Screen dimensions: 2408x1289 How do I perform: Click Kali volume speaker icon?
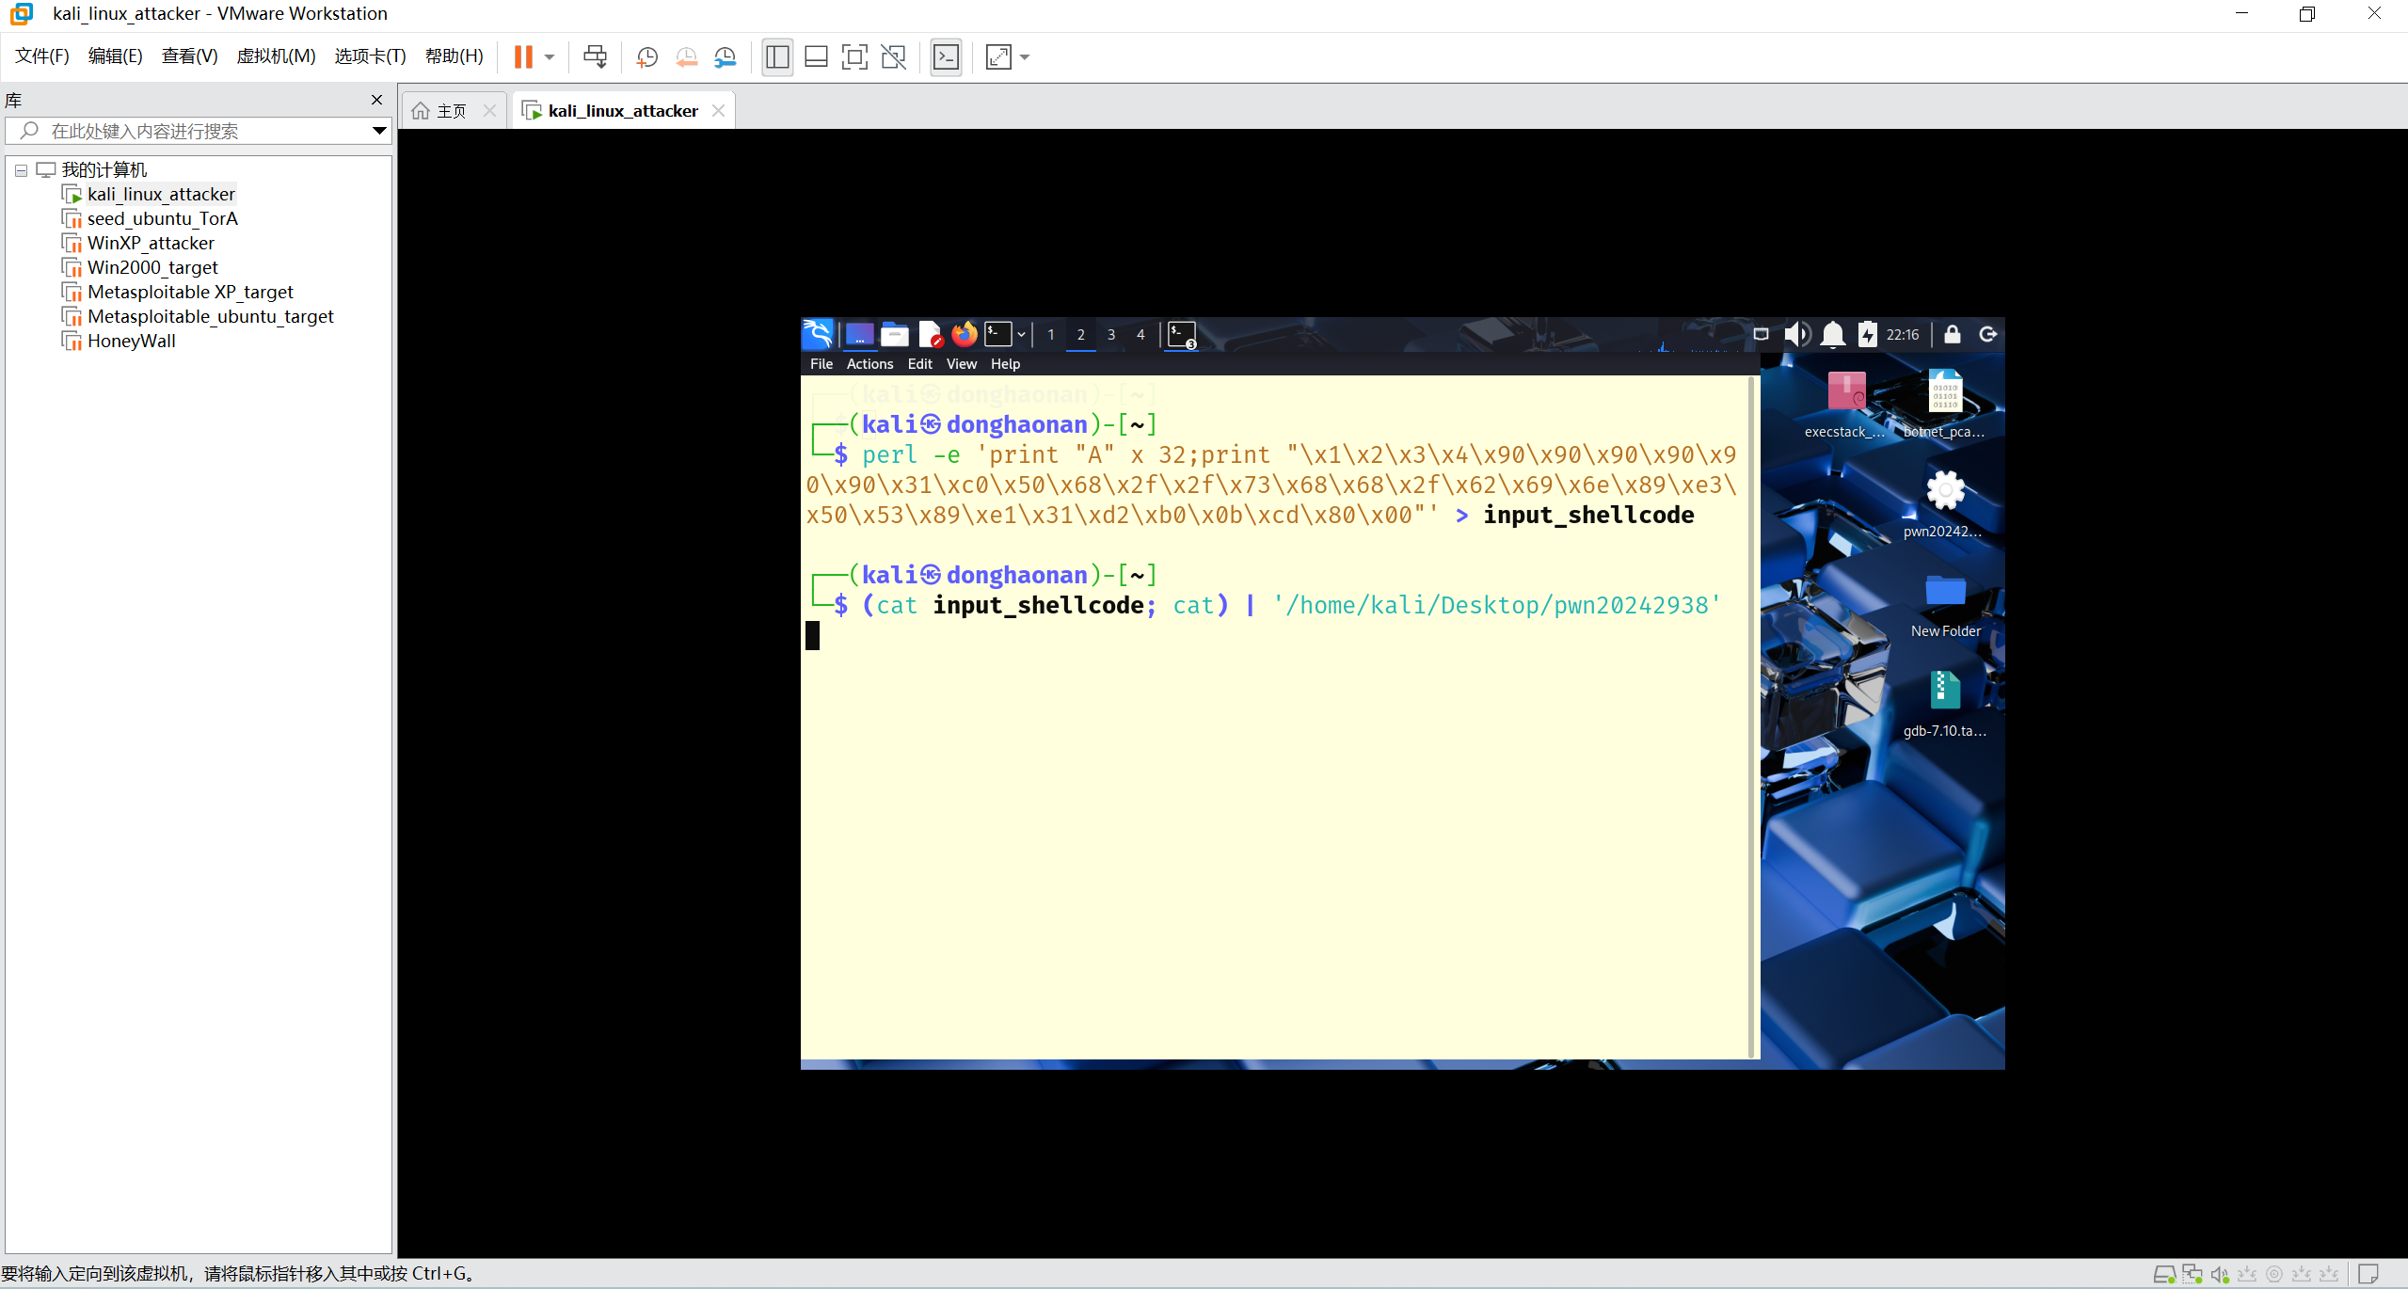[x=1796, y=334]
